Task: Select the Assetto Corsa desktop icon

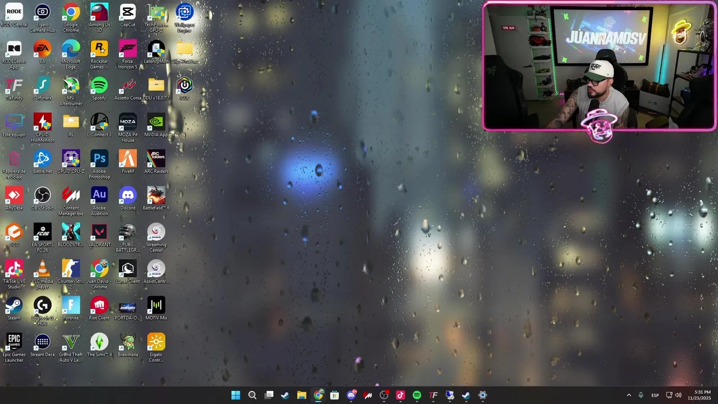Action: (x=128, y=89)
